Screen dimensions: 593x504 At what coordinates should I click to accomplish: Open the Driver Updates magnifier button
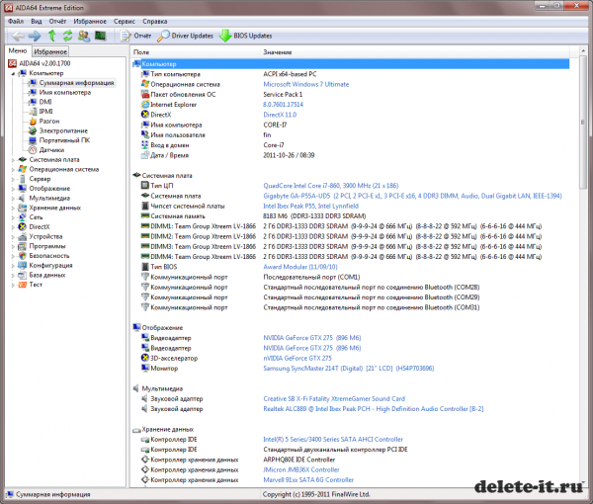pyautogui.click(x=185, y=36)
